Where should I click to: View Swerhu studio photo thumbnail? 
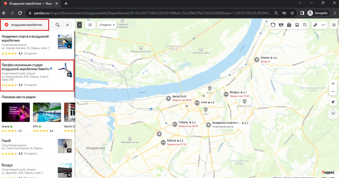click(65, 70)
